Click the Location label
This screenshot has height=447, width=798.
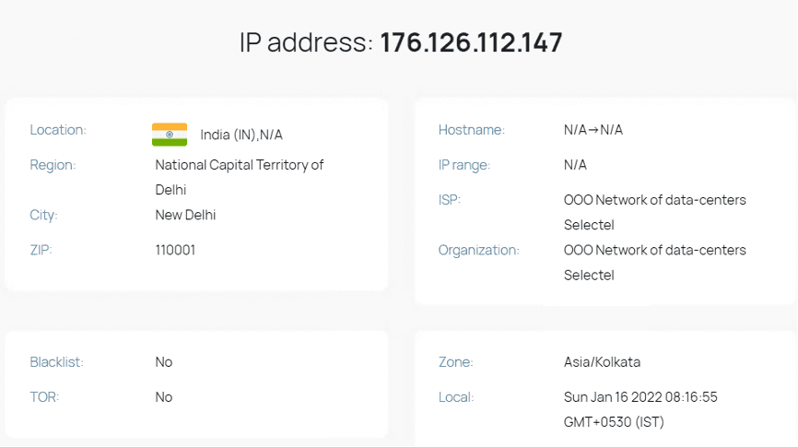tap(58, 130)
